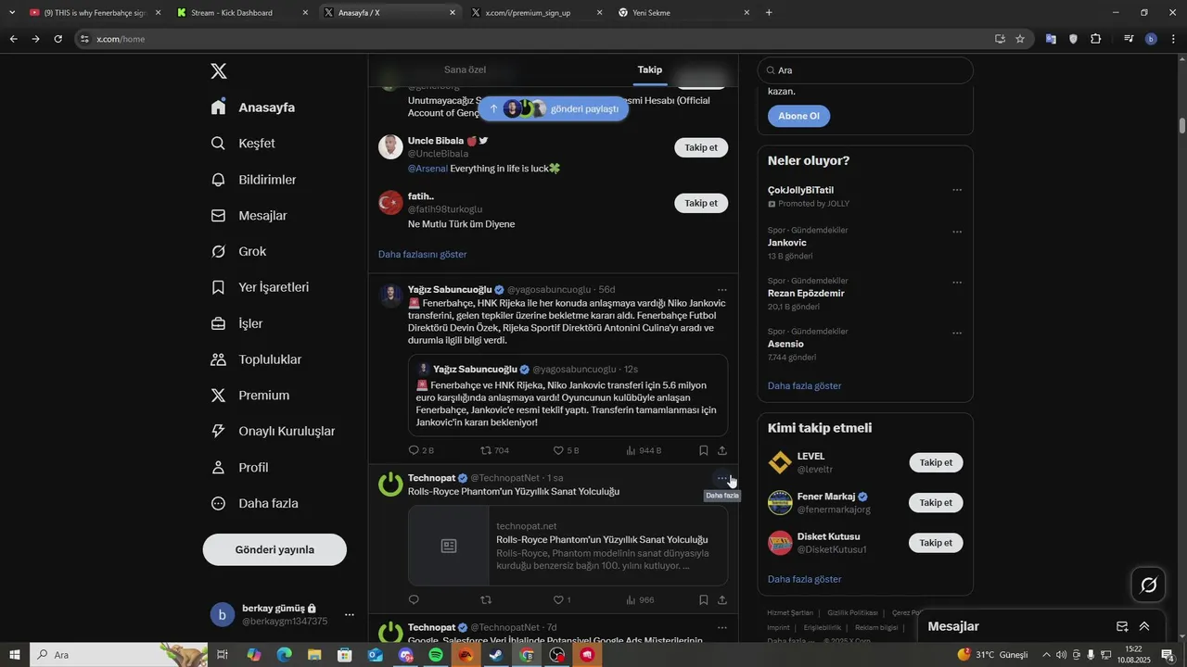Viewport: 1187px width, 667px height.
Task: View analytics showing 944 B on Yağız post
Action: click(631, 450)
